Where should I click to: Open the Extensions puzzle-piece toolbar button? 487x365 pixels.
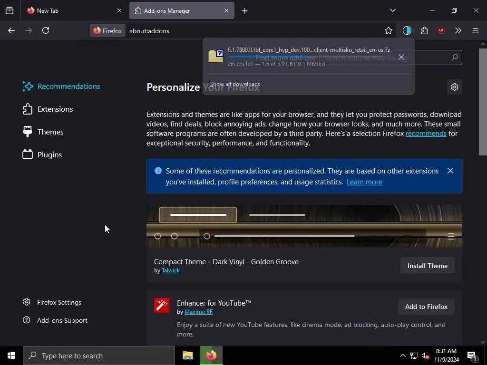(424, 30)
